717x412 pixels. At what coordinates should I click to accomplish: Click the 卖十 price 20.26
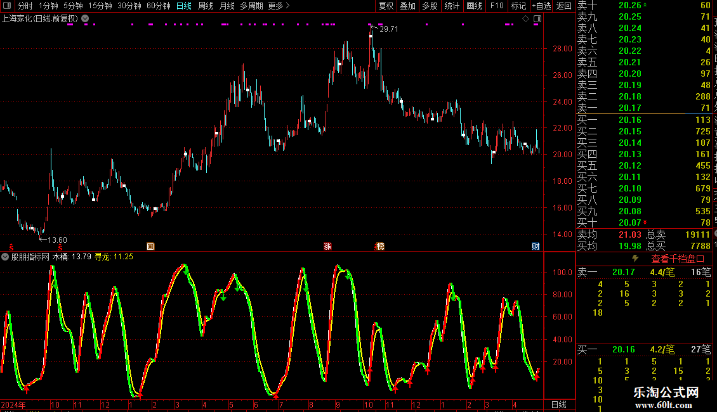(x=629, y=5)
